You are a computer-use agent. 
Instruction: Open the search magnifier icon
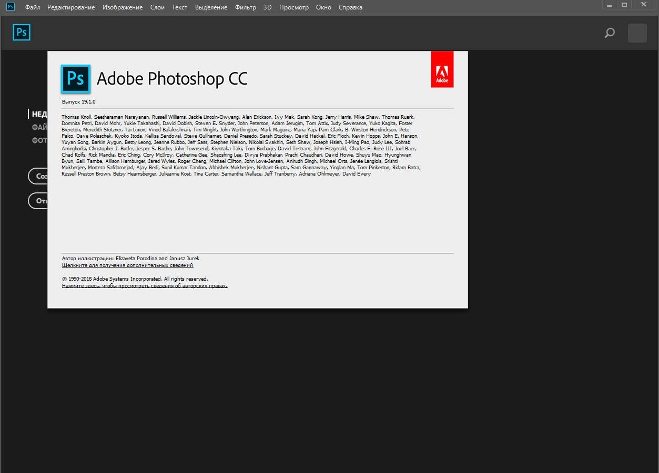[610, 33]
